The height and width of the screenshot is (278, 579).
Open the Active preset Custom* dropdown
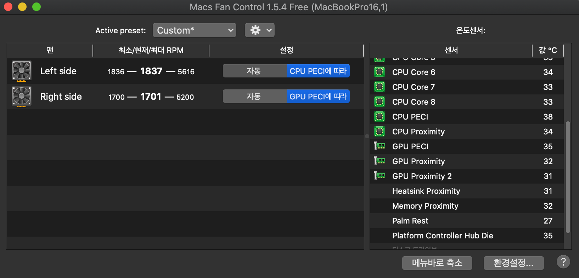[x=195, y=30]
